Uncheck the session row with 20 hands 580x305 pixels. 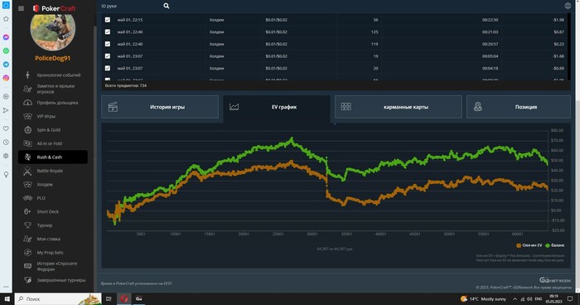pos(108,68)
